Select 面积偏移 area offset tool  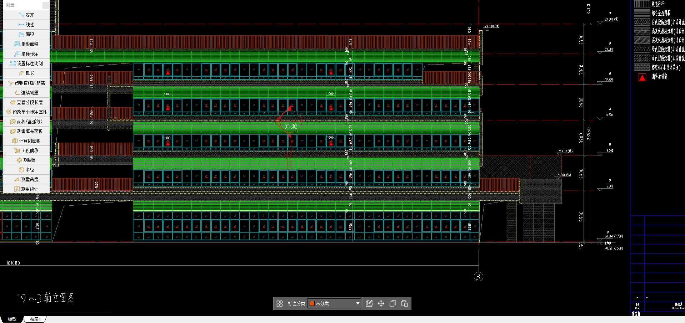[26, 150]
